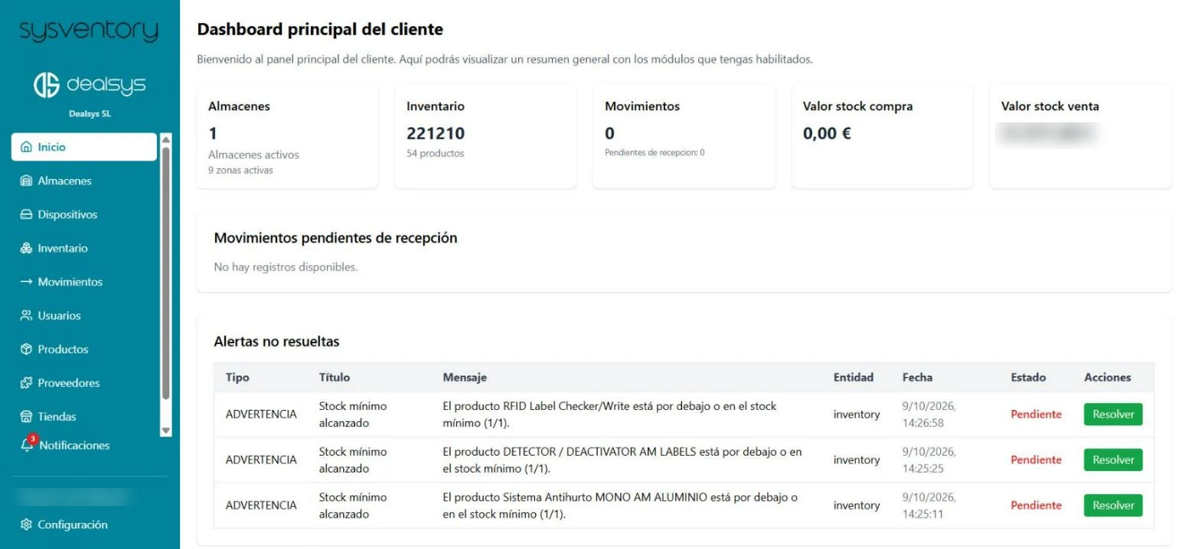The image size is (1185, 549).
Task: Click the date 9/10/2026, 14:25:11
Action: click(929, 505)
